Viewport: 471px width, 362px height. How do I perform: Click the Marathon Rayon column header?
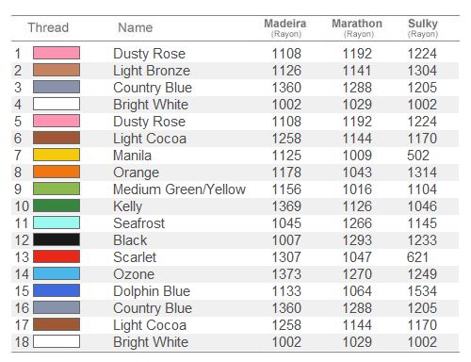click(357, 28)
